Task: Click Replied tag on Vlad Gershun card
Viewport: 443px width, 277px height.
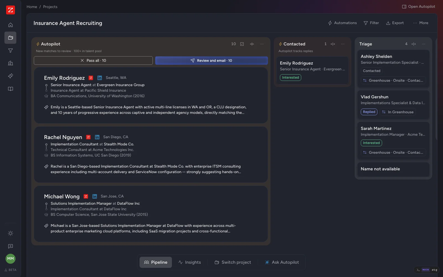Action: pyautogui.click(x=369, y=112)
